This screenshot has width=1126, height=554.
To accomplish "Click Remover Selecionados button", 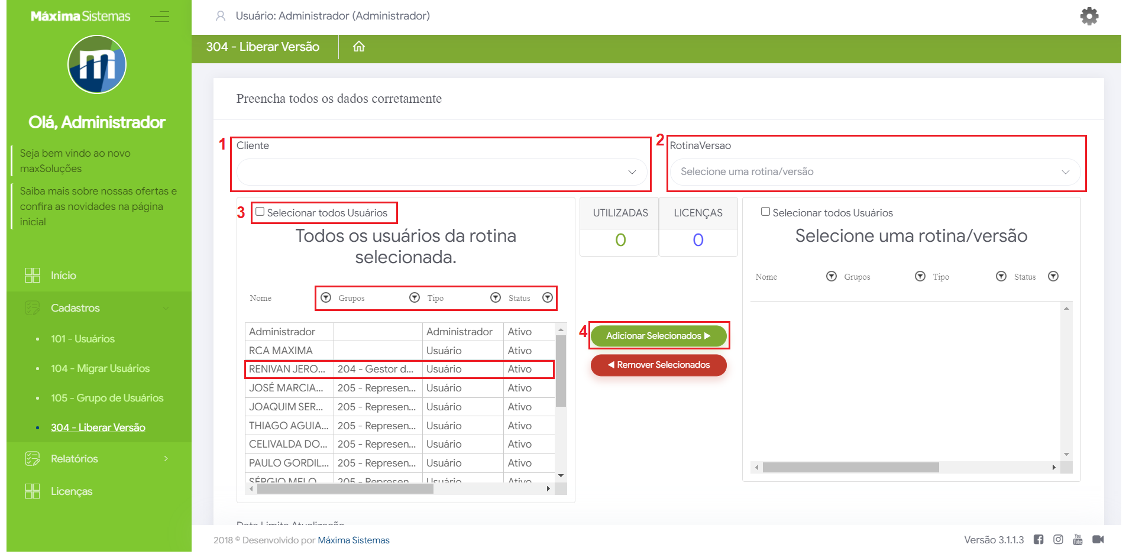I will tap(658, 365).
